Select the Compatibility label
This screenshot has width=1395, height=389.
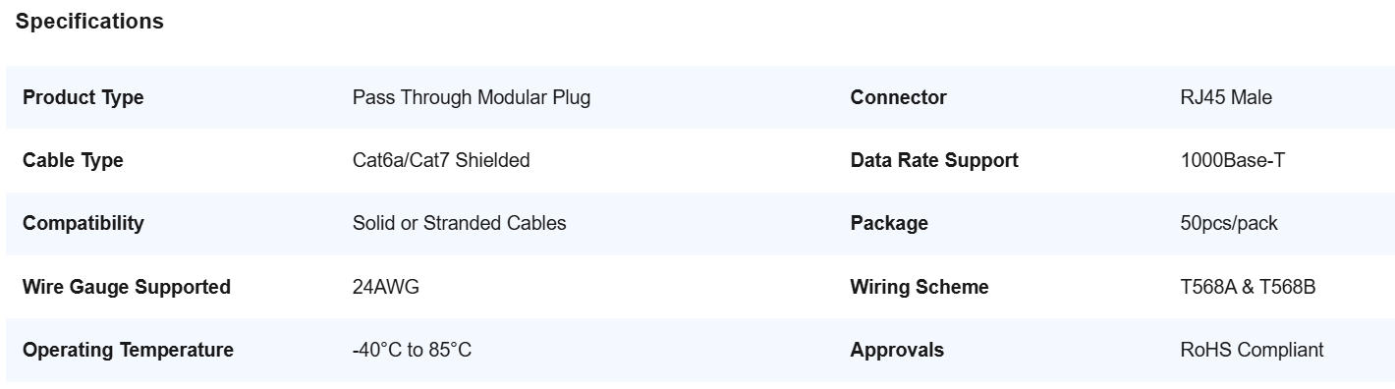pyautogui.click(x=83, y=223)
